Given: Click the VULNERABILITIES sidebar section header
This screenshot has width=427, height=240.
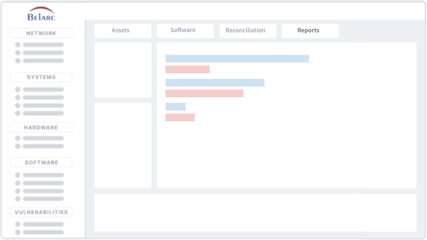Looking at the screenshot, I should coord(41,212).
